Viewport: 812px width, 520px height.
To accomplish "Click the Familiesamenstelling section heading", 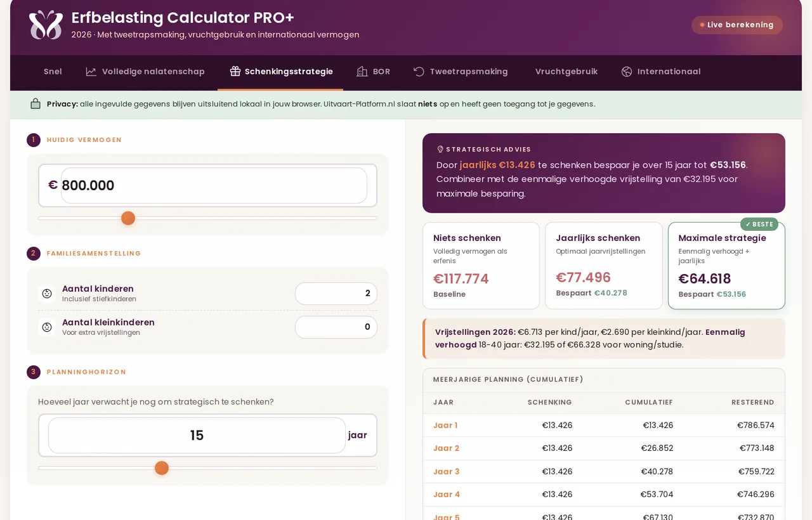I will point(94,254).
